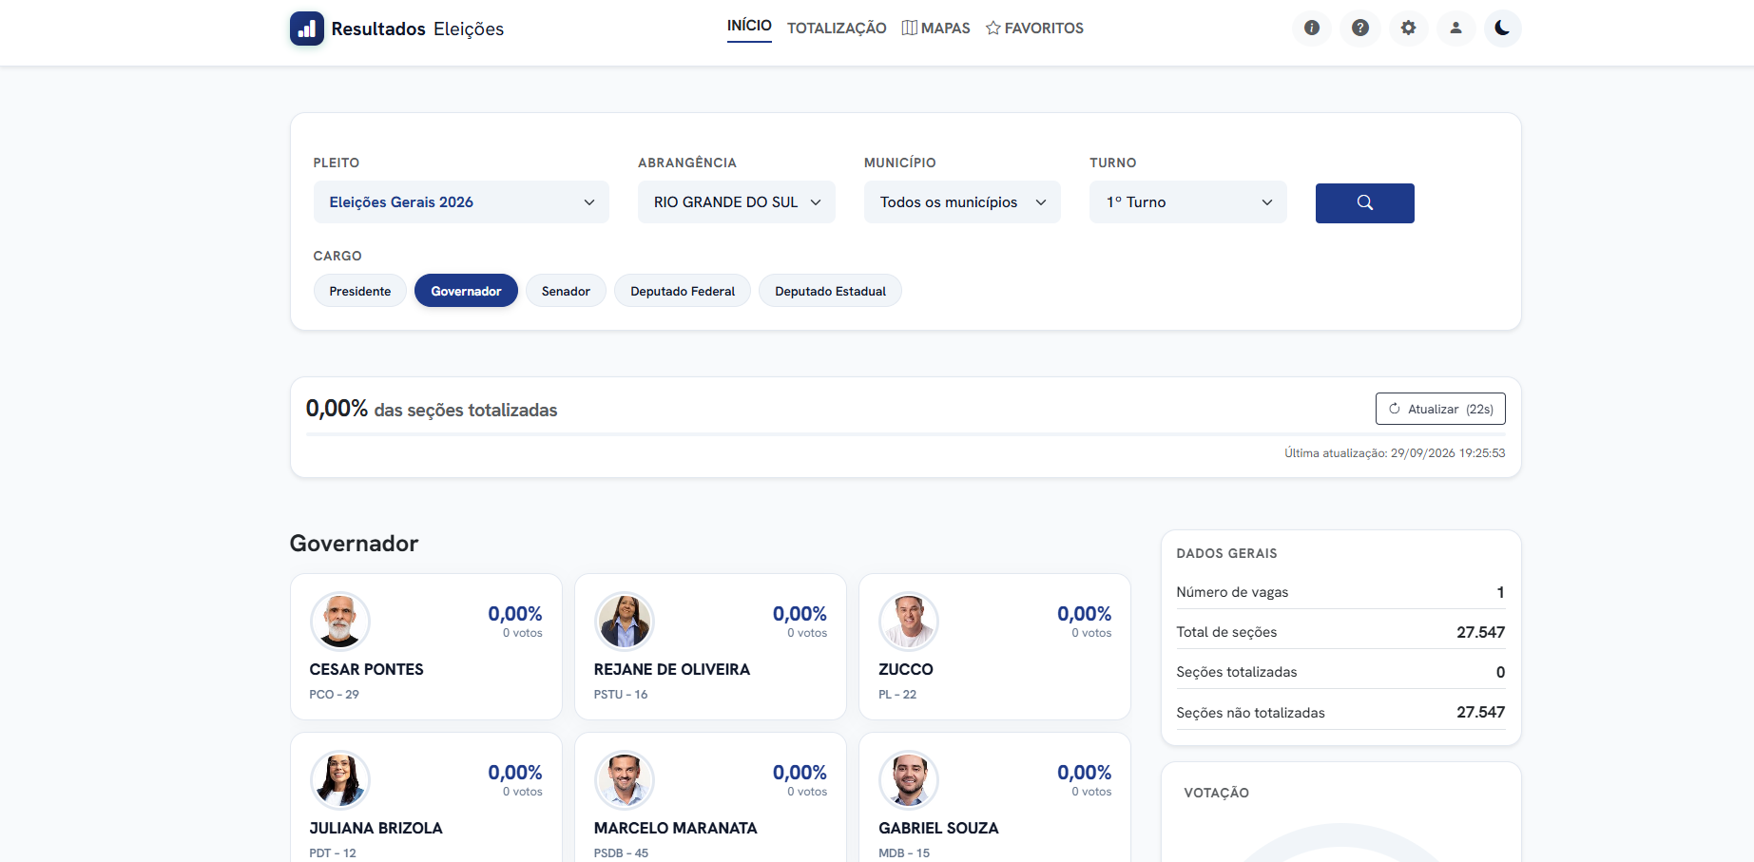This screenshot has width=1754, height=862.
Task: Select the Presidente cargo chip
Action: pyautogui.click(x=360, y=291)
